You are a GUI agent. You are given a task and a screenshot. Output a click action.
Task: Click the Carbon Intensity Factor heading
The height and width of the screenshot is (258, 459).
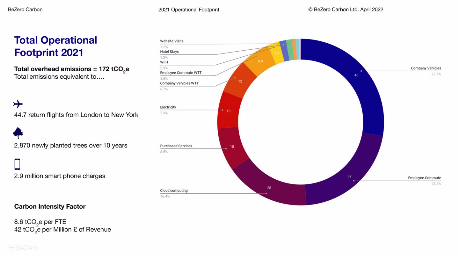(x=50, y=206)
